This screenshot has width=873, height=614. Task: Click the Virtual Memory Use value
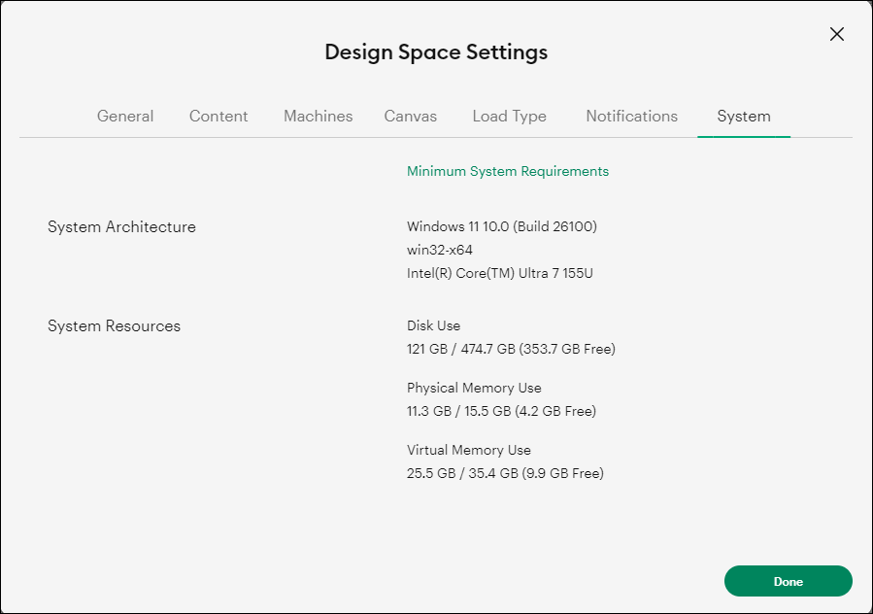point(504,473)
